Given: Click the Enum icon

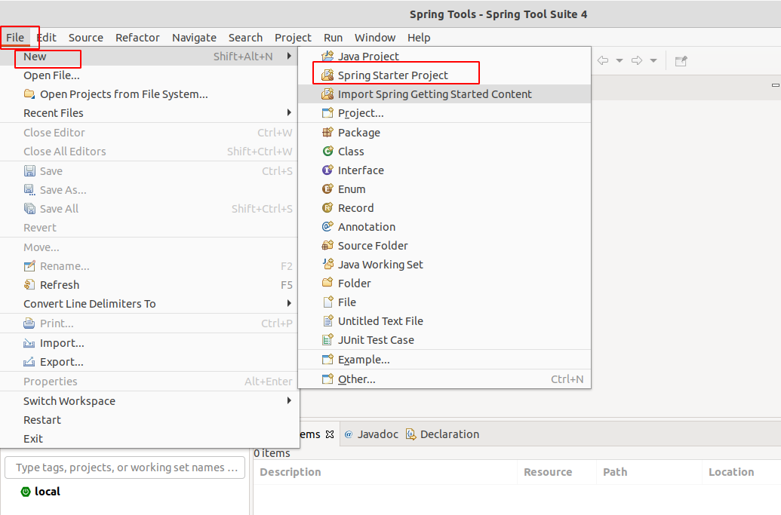Looking at the screenshot, I should tap(327, 189).
